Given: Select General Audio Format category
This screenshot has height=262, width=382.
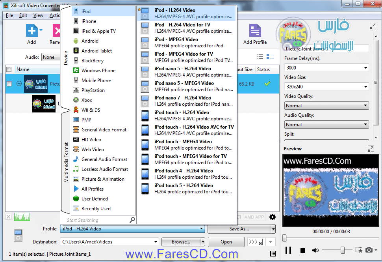Looking at the screenshot, I should [104, 159].
